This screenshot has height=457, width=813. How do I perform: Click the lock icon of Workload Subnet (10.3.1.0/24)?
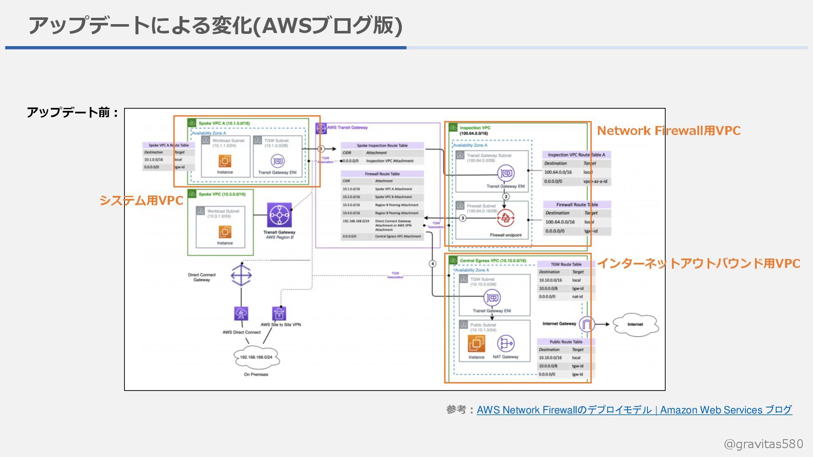[201, 211]
